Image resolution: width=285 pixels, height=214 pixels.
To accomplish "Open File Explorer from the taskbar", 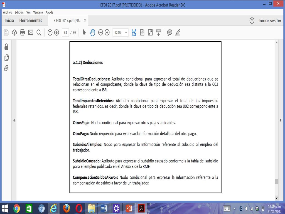I will [x=91, y=208].
